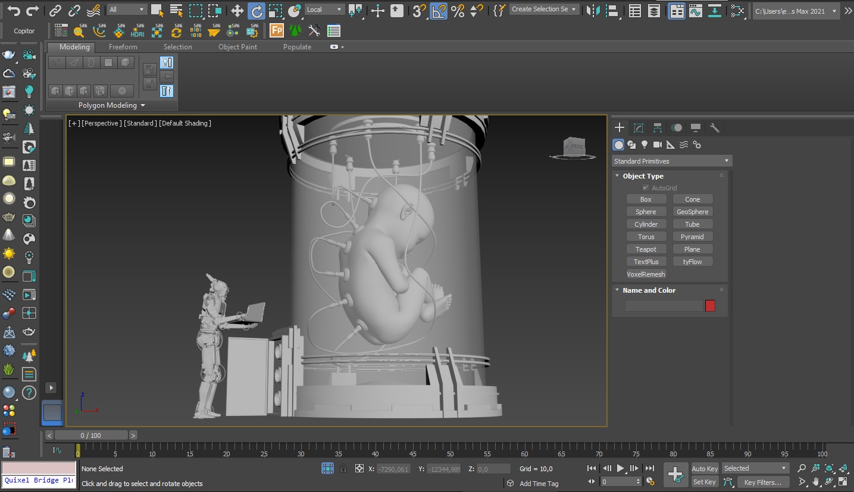Switch to the Freeform ribbon tab
The width and height of the screenshot is (854, 492).
point(123,47)
